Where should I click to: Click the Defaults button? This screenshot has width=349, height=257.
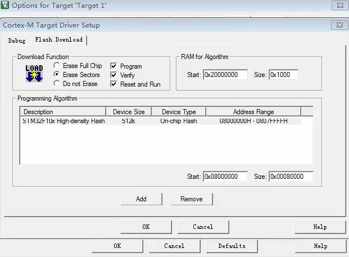(x=232, y=246)
